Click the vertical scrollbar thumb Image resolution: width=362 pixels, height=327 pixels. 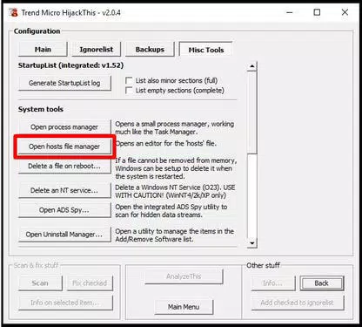click(251, 112)
